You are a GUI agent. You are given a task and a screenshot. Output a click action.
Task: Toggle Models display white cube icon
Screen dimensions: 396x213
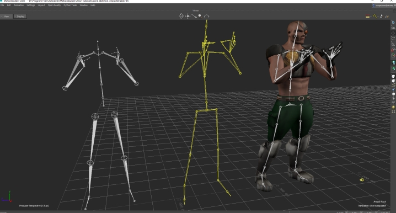click(393, 76)
